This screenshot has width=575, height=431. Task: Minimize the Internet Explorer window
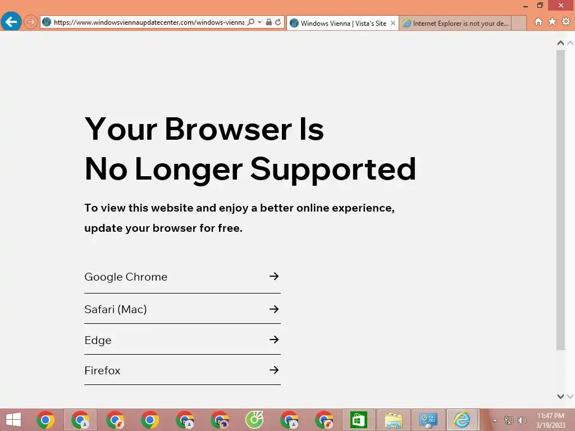pyautogui.click(x=526, y=6)
